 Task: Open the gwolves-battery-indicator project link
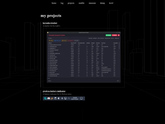coord(54,91)
